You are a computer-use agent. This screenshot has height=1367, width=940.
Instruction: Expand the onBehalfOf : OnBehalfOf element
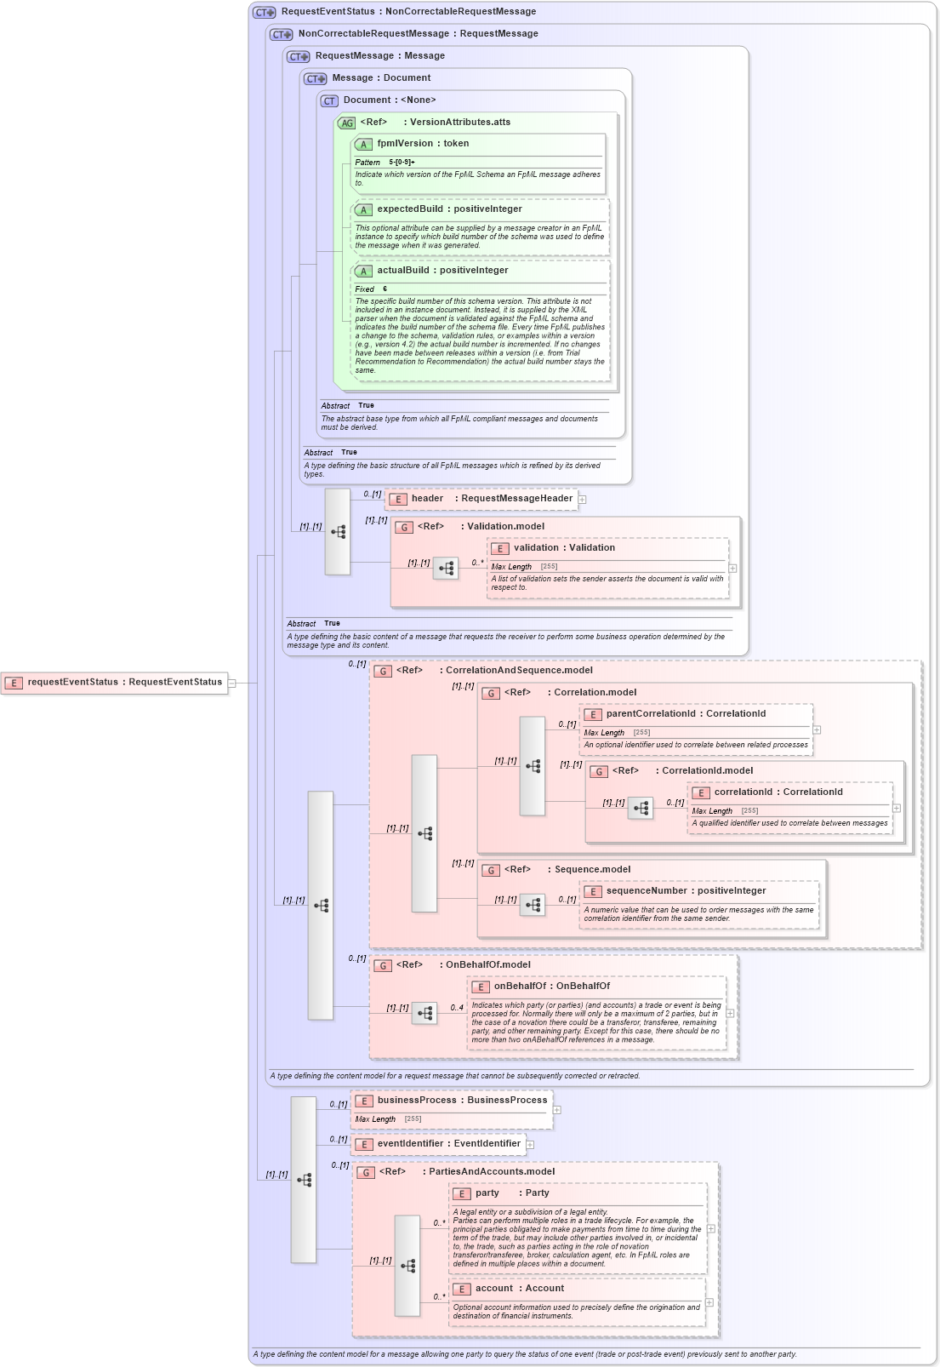[x=730, y=1013]
